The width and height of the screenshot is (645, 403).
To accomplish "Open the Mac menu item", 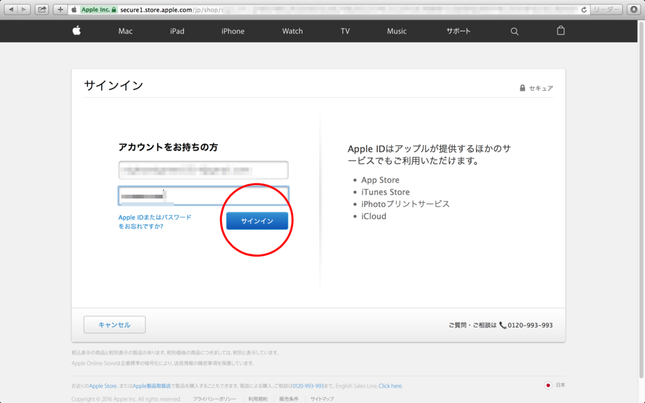I will click(x=125, y=31).
